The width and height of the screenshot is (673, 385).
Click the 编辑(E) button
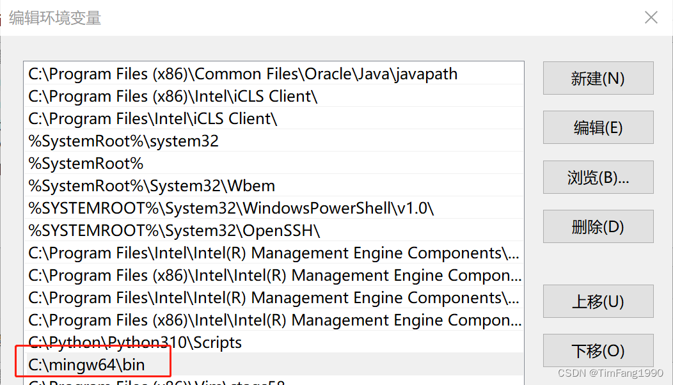pos(598,127)
